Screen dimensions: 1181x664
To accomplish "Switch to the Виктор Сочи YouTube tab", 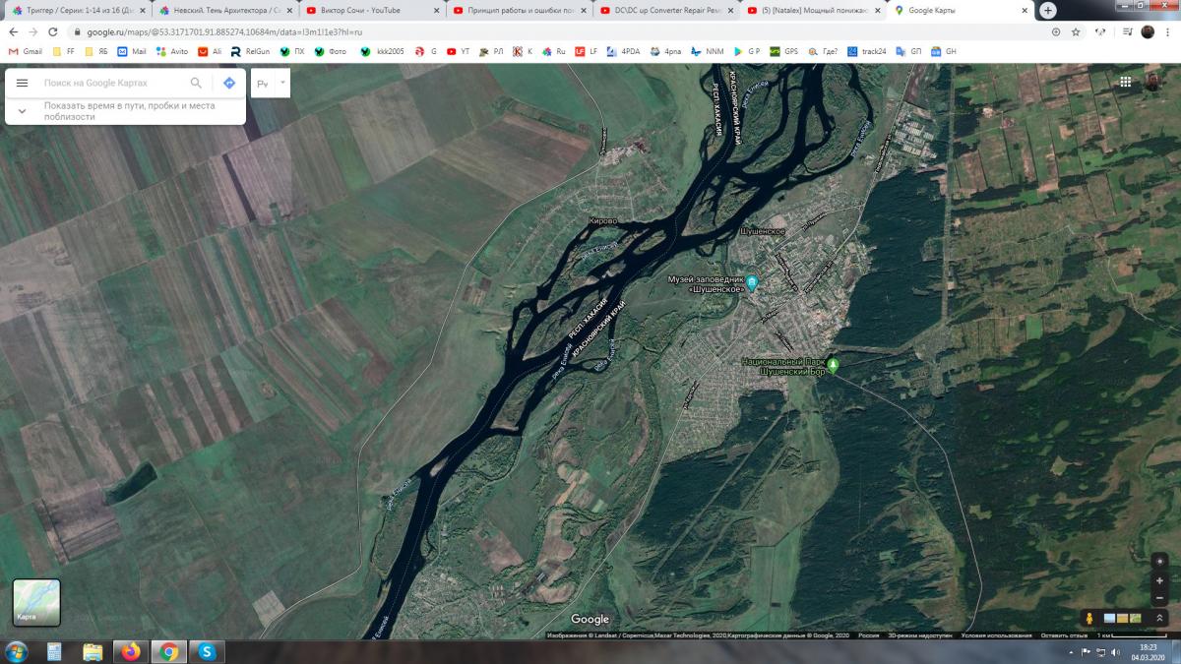I will point(369,10).
